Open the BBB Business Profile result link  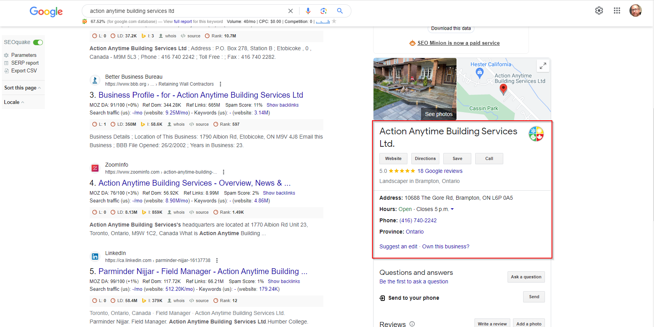201,95
